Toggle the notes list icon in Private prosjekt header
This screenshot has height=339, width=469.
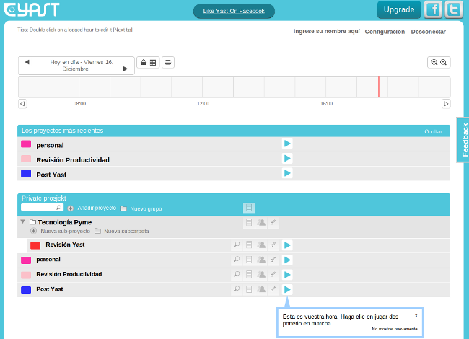tap(249, 208)
